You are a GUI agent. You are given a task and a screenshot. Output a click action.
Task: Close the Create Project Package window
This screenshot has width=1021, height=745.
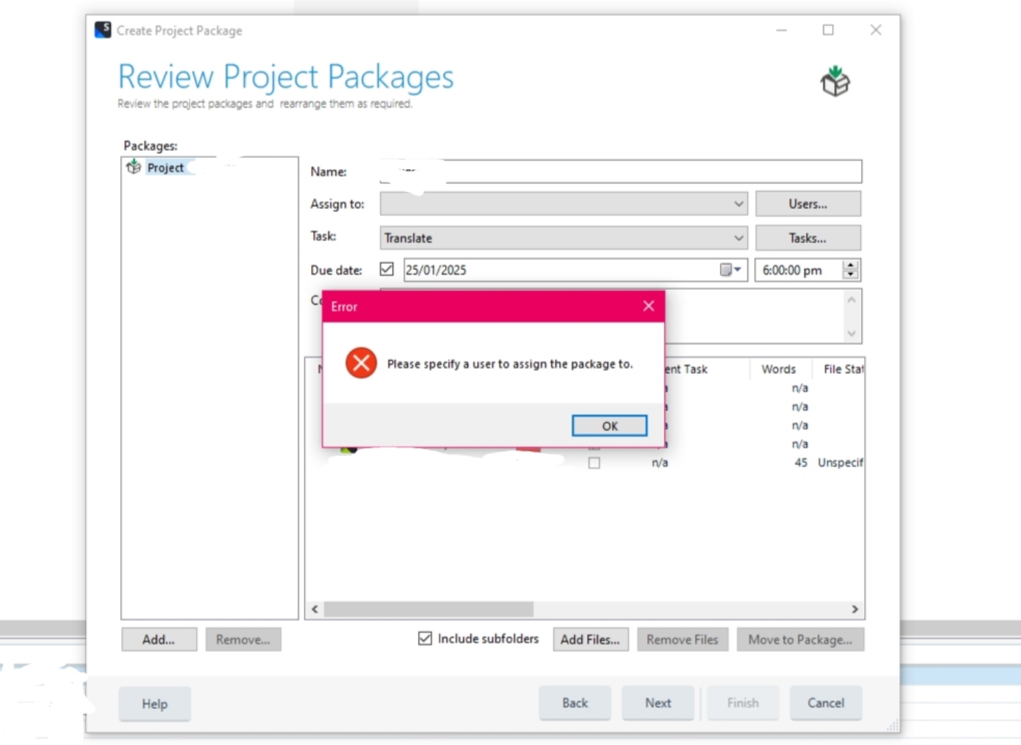[x=875, y=30]
